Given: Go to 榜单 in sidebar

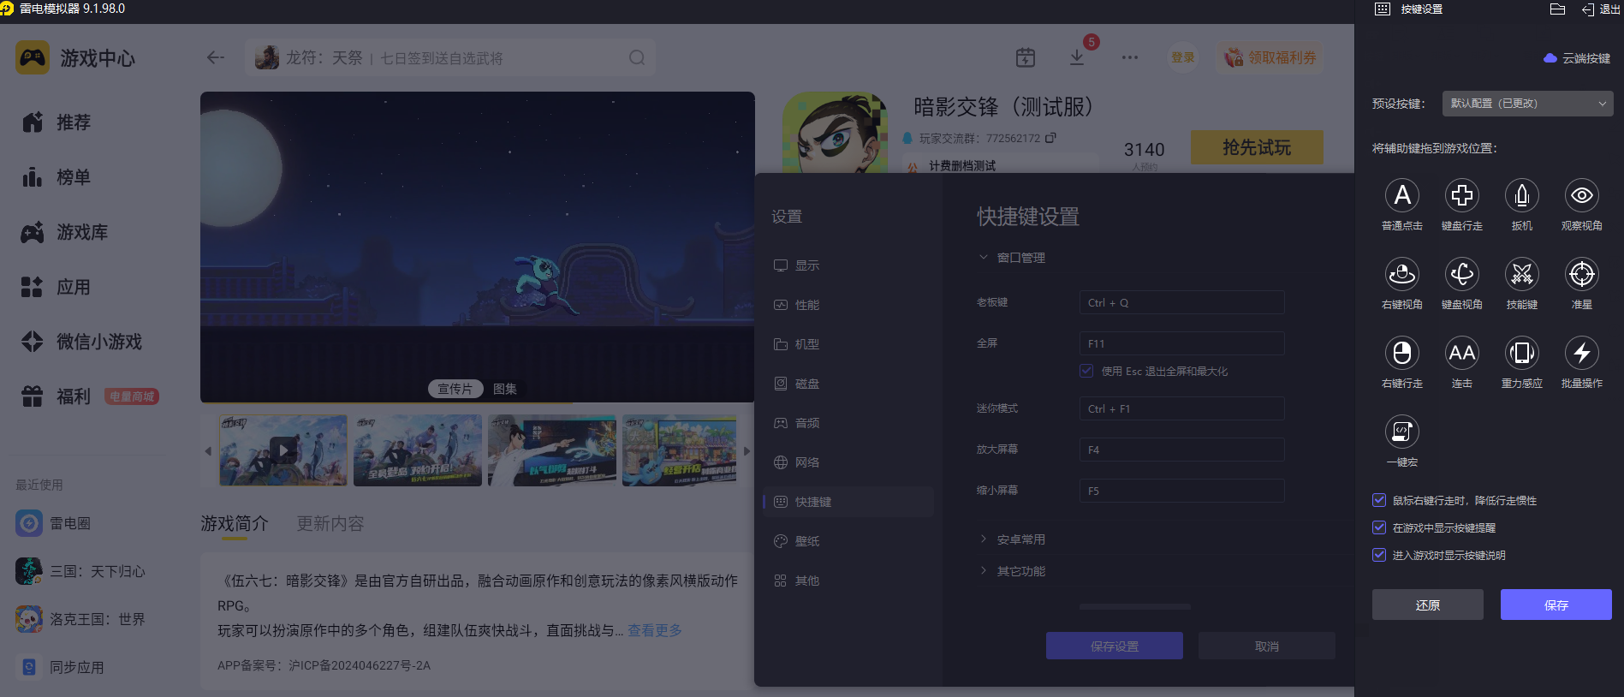Looking at the screenshot, I should pyautogui.click(x=57, y=177).
